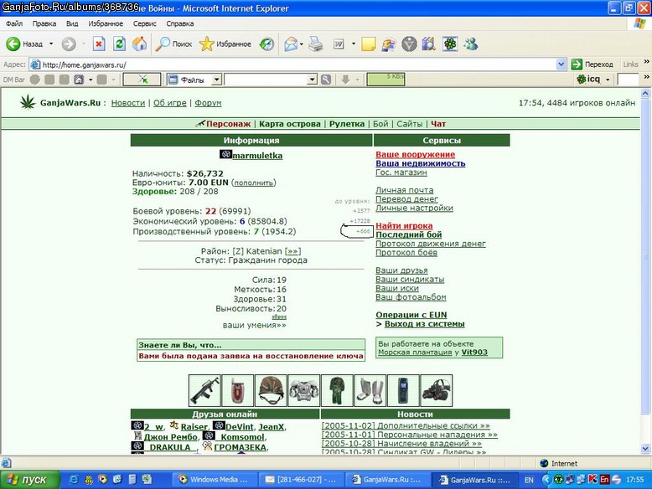Open friend Raiser's profile link
The height and width of the screenshot is (489, 652).
[194, 427]
